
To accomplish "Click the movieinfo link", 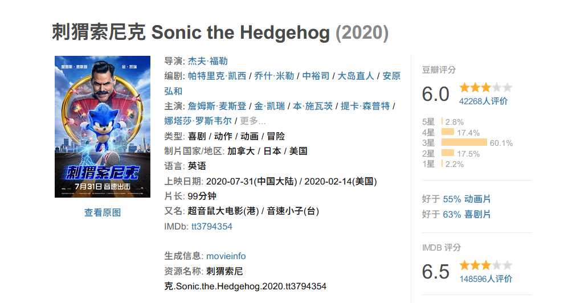I will tap(226, 256).
